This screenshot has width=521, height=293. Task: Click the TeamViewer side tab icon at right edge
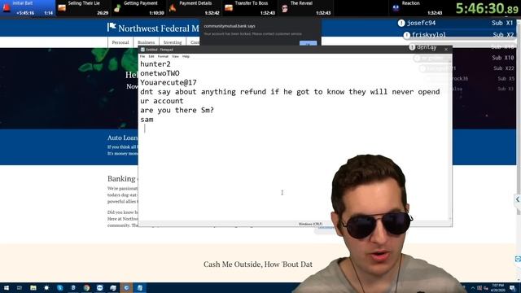518,259
